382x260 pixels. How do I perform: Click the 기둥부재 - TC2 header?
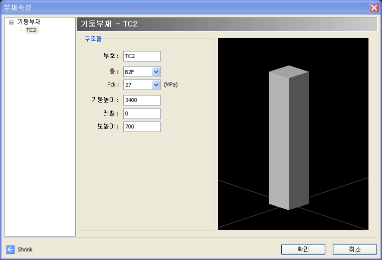click(227, 24)
